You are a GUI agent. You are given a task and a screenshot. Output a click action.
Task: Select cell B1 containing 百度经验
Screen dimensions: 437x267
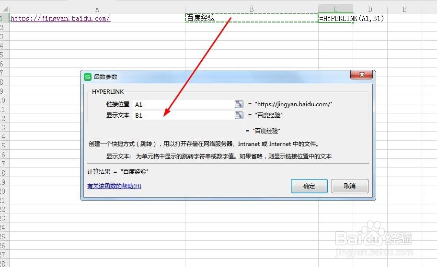click(252, 18)
